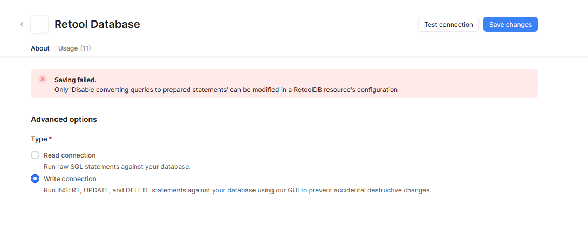
Task: Click the prepared statements error message text
Action: coord(225,90)
